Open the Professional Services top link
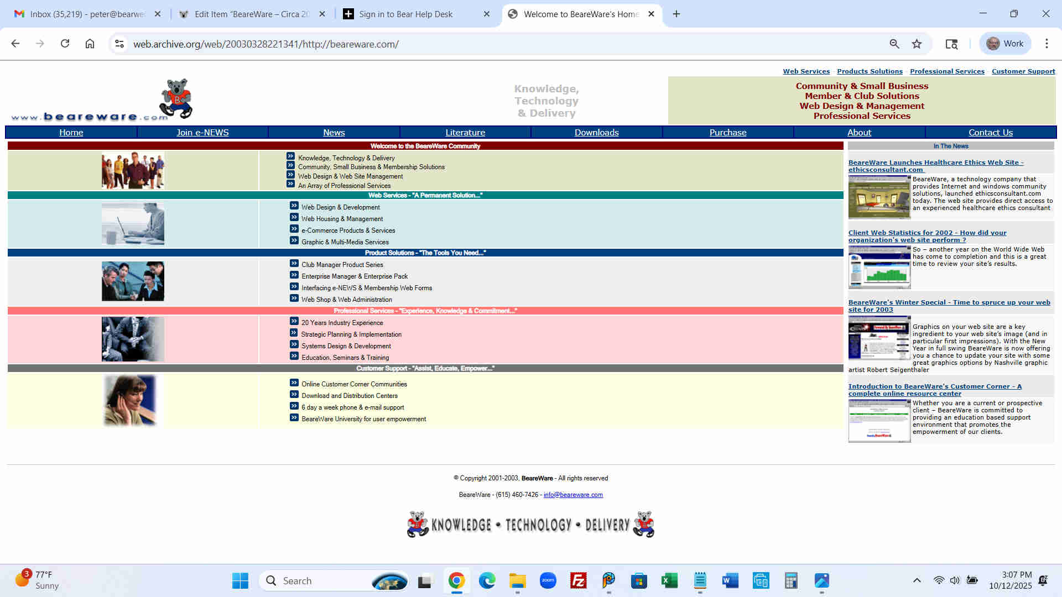The width and height of the screenshot is (1062, 597). [x=947, y=71]
